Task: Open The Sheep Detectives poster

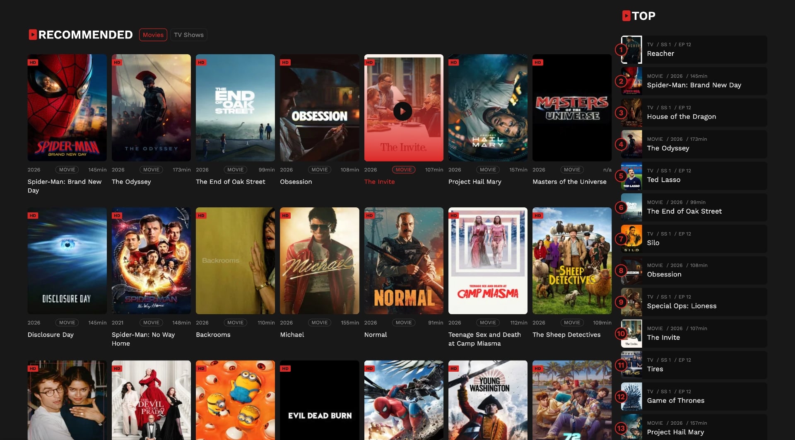Action: [x=572, y=261]
